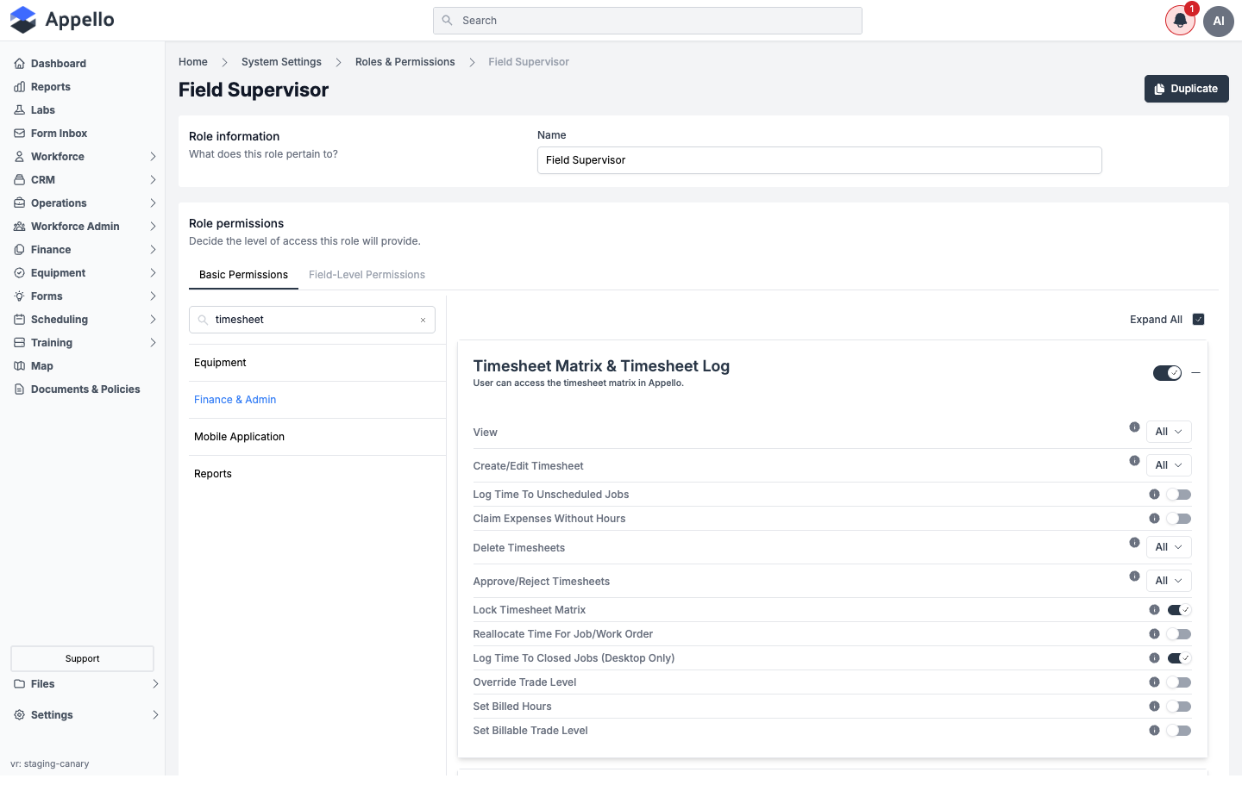Enable Log Time To Unscheduled Jobs
This screenshot has width=1242, height=791.
(x=1179, y=495)
